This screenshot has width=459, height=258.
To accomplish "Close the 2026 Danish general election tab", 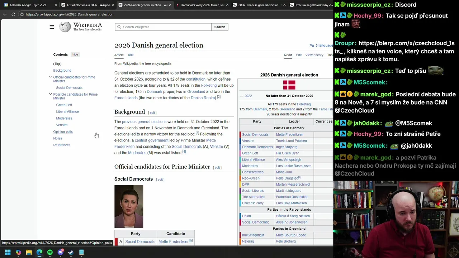I will coord(170,5).
